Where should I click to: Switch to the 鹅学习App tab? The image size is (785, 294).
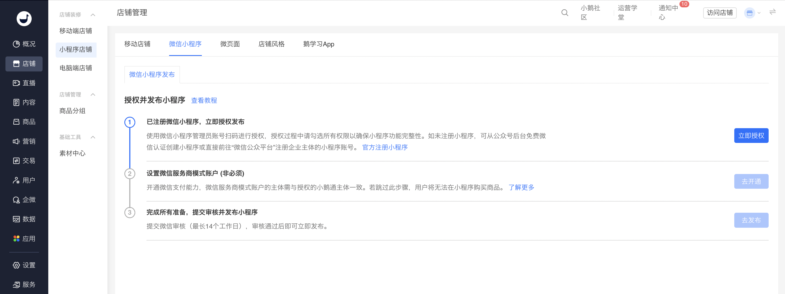click(x=319, y=44)
